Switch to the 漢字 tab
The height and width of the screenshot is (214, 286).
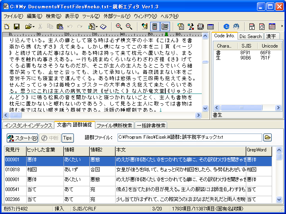[x=271, y=36]
